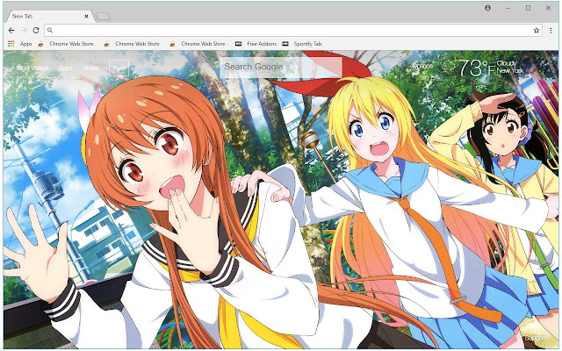This screenshot has height=351, width=562.
Task: Select the New Tab browser tab
Action: 49,16
